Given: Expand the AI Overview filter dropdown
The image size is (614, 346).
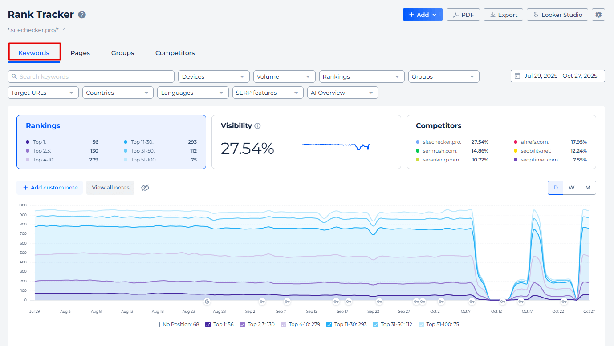Looking at the screenshot, I should coord(342,93).
